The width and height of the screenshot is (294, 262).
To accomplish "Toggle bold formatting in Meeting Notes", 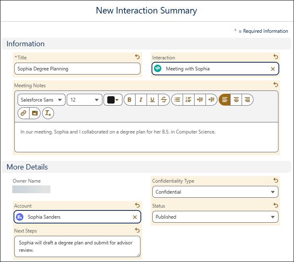I will tap(129, 100).
